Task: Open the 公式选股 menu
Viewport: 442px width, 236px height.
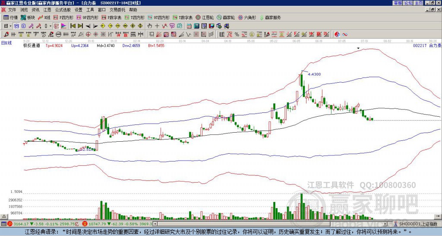Action: pyautogui.click(x=63, y=10)
